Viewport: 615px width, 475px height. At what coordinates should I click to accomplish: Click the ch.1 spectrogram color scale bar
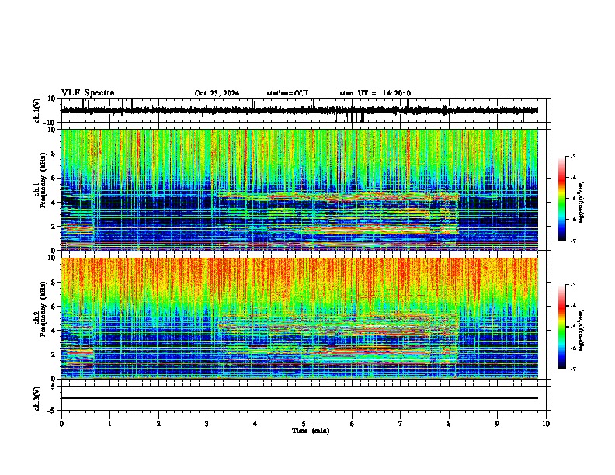point(561,199)
